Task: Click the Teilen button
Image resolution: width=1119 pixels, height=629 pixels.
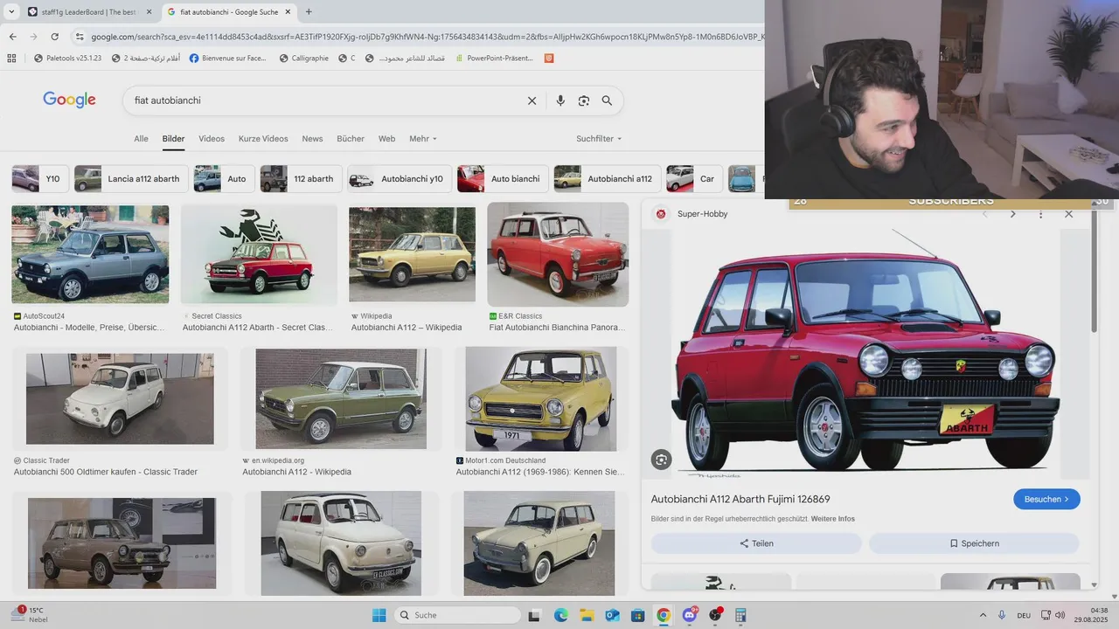Action: click(756, 543)
